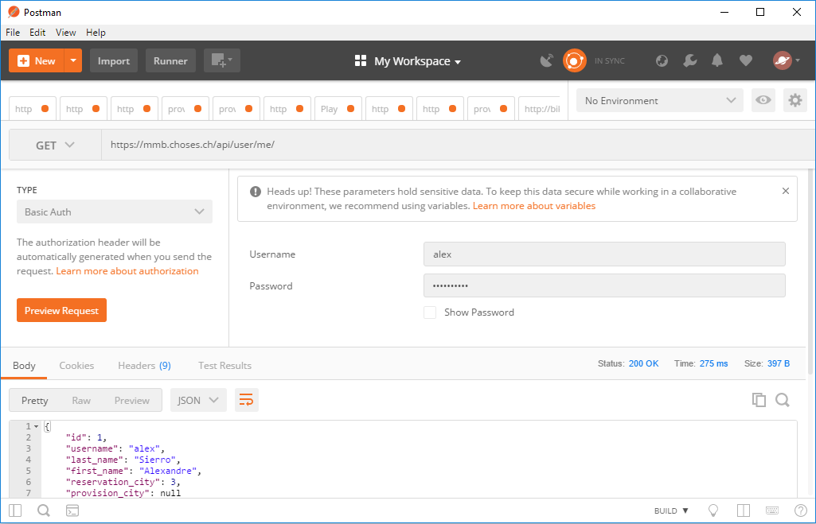Switch to the Headers (9) tab
The height and width of the screenshot is (524, 816).
(x=144, y=366)
